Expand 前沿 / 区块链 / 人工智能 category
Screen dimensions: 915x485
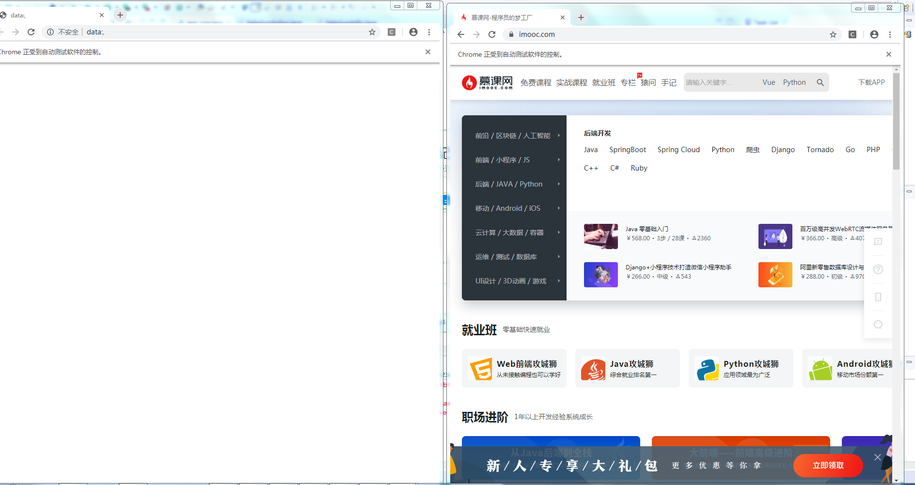tap(514, 136)
